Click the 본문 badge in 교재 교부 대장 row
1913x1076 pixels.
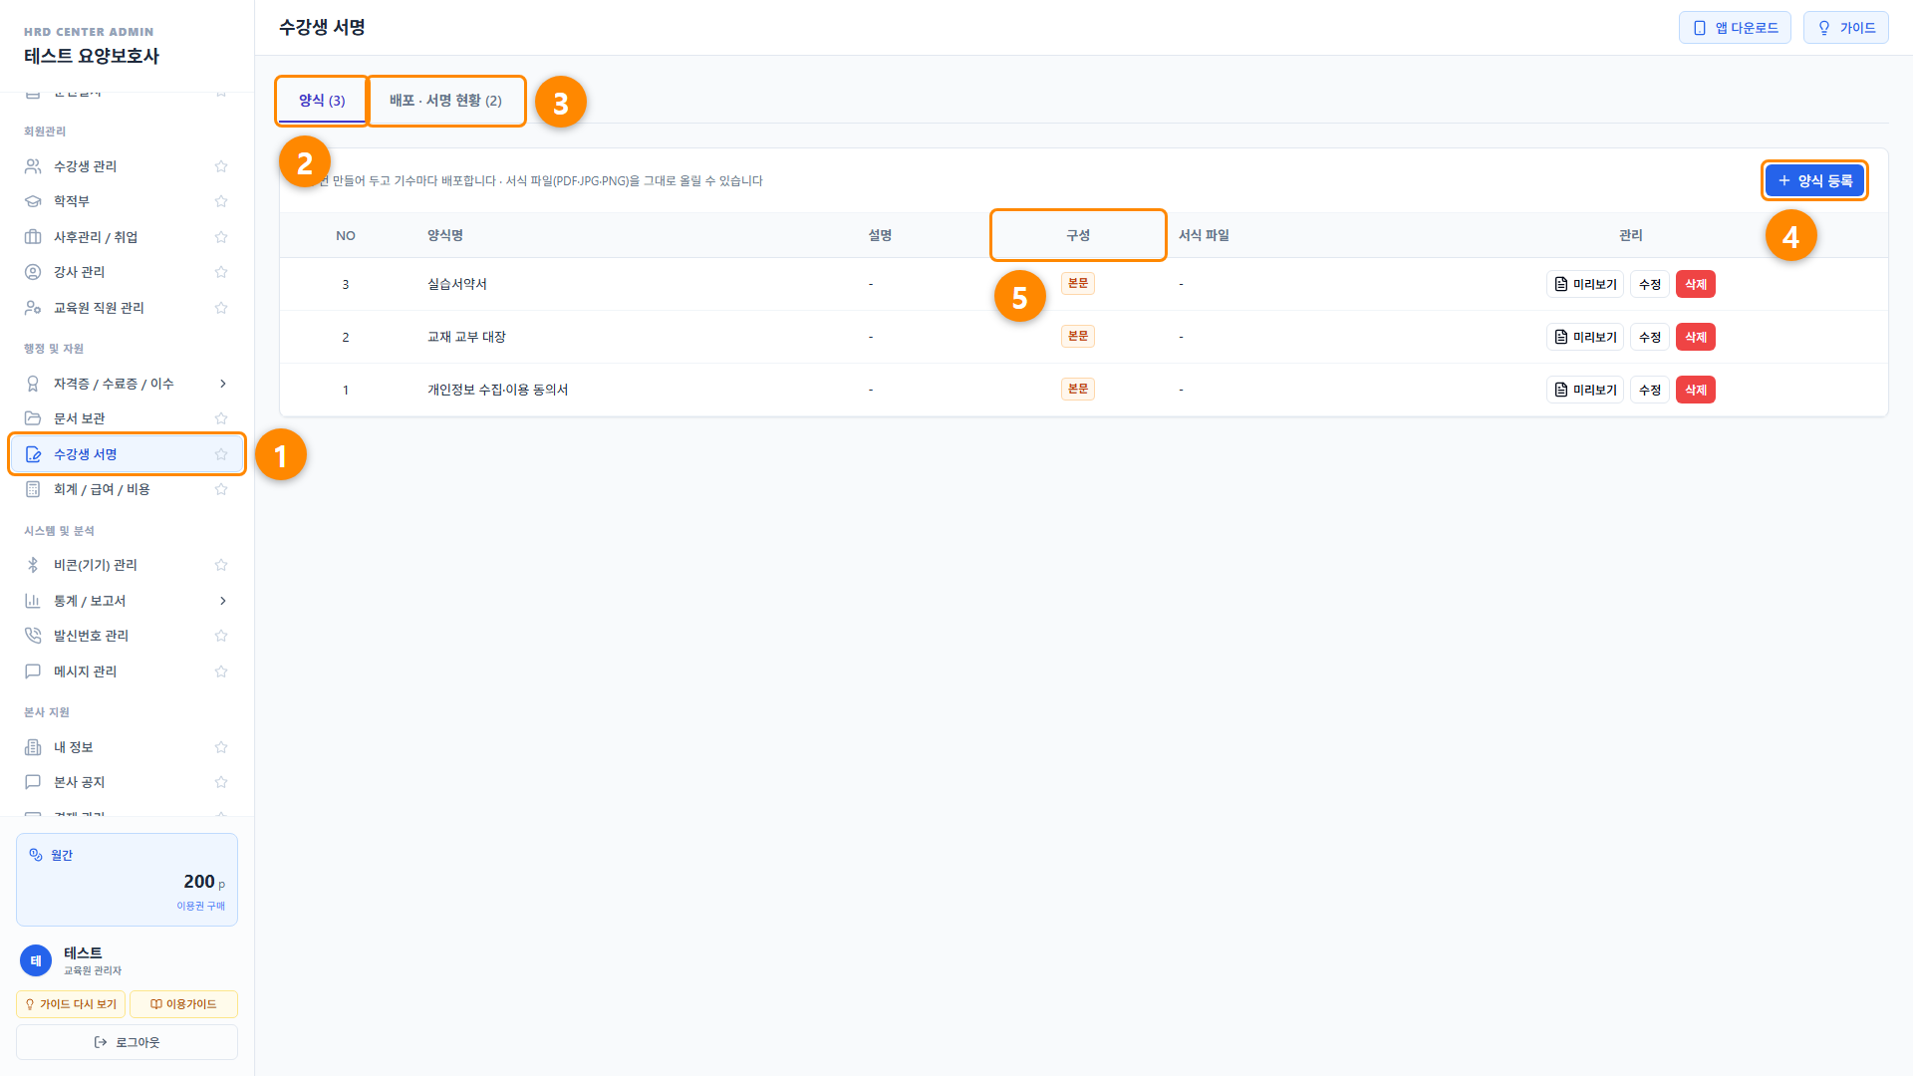(x=1077, y=337)
